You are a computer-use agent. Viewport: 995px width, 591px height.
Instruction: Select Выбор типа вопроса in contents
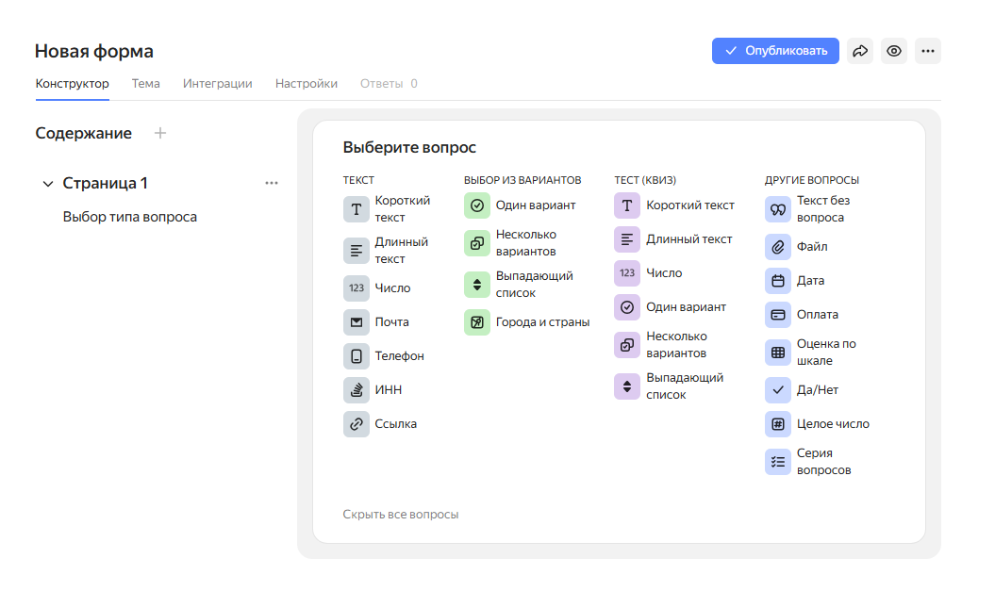coord(129,217)
